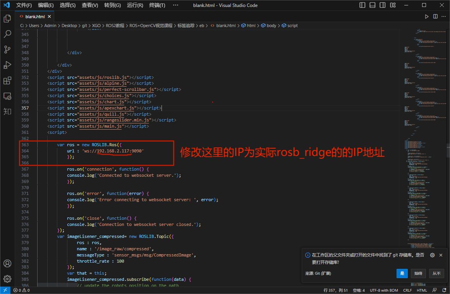
Task: Place cursor on the ws://192.168.2.117:9090 URL
Action: point(113,151)
